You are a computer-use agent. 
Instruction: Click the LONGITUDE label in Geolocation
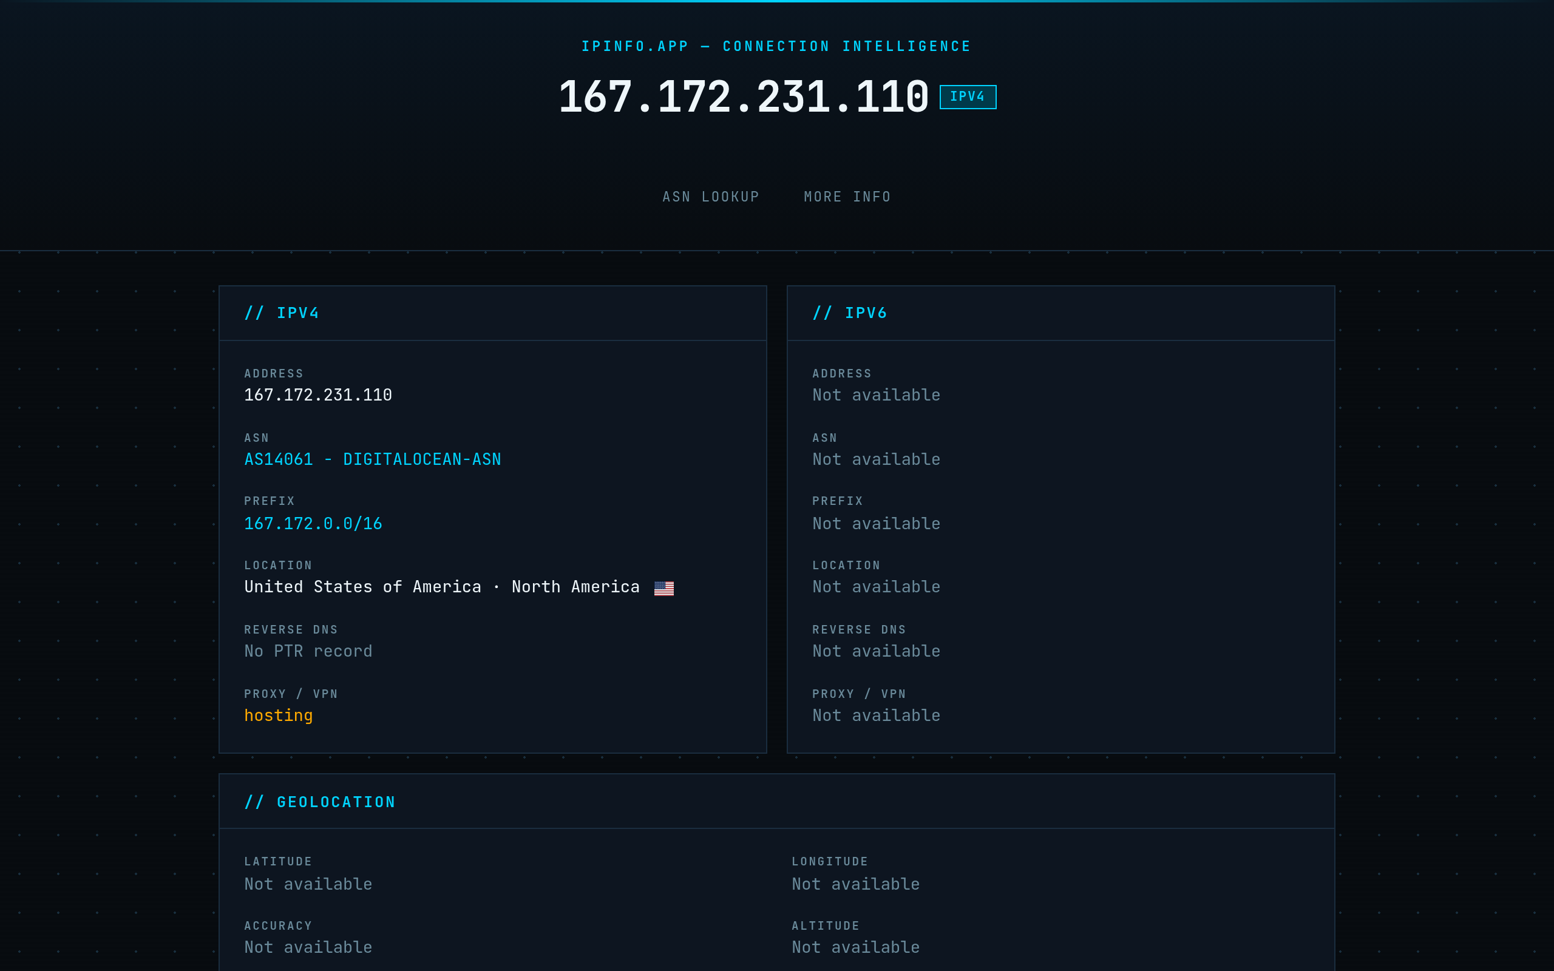[830, 862]
